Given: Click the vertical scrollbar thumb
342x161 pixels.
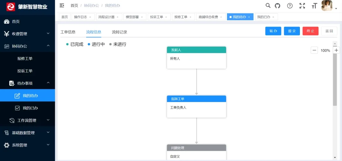Looking at the screenshot, I should tap(335, 76).
